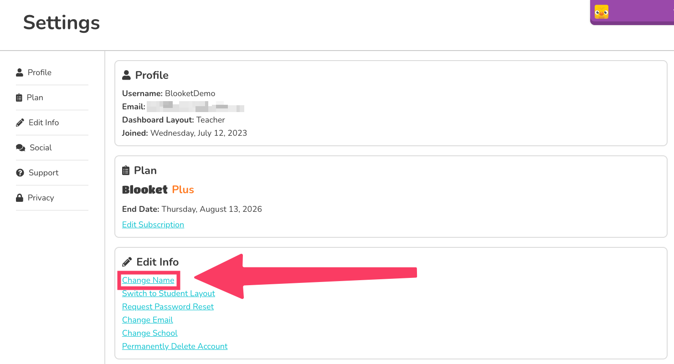This screenshot has width=674, height=364.
Task: Switch to Student Layout link
Action: (x=169, y=293)
